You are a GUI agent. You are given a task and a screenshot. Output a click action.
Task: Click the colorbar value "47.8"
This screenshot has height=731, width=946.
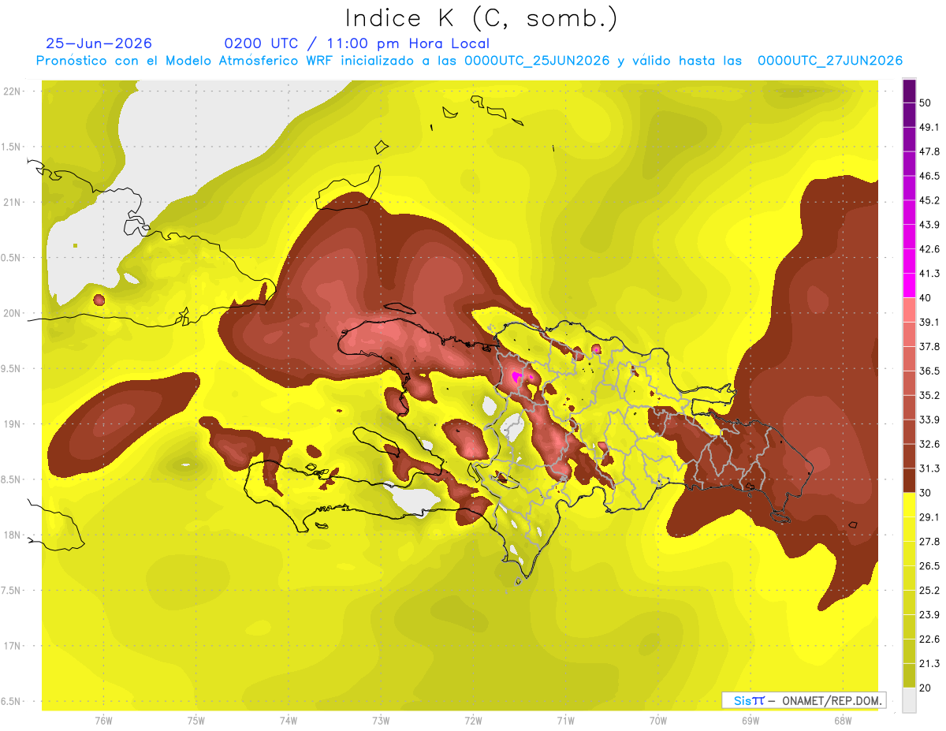(x=929, y=151)
